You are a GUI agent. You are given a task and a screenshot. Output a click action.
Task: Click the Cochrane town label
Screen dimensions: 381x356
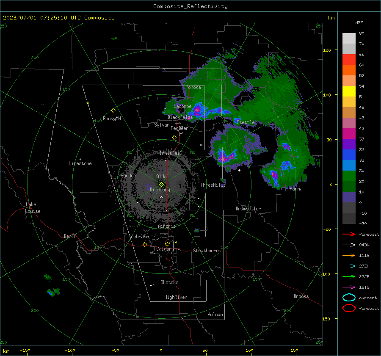point(138,237)
